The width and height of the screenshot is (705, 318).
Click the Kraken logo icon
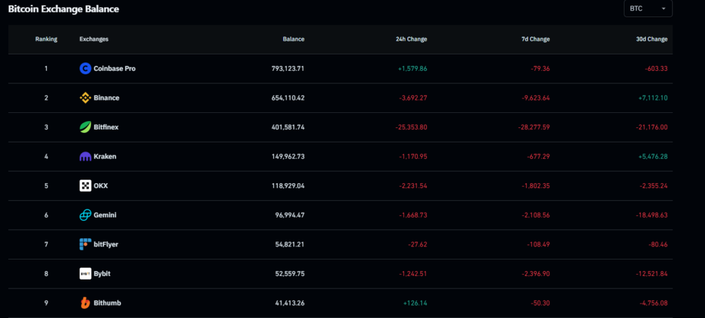pos(85,156)
